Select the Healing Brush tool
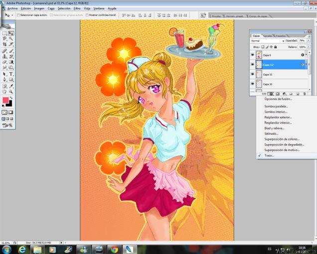This screenshot has width=317, height=254. coord(4,51)
